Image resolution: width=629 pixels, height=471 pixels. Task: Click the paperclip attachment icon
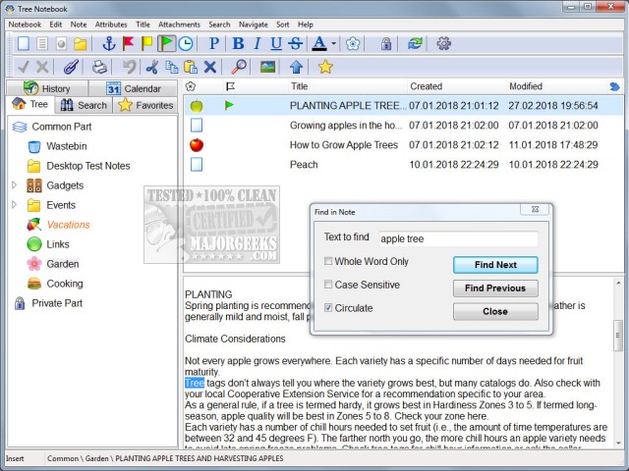(x=71, y=67)
